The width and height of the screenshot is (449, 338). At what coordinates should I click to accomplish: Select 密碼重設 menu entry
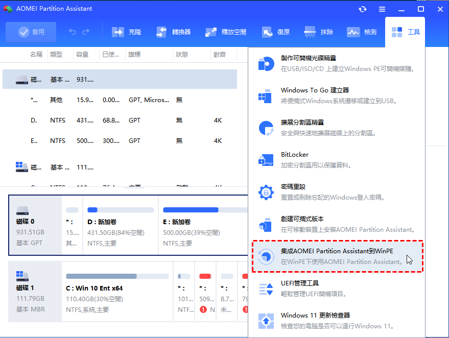pyautogui.click(x=337, y=192)
